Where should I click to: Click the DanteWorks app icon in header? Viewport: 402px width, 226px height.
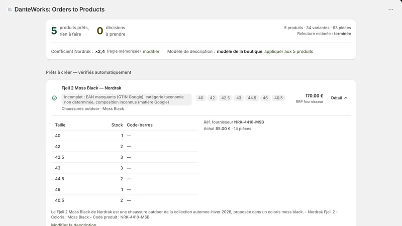(10, 10)
